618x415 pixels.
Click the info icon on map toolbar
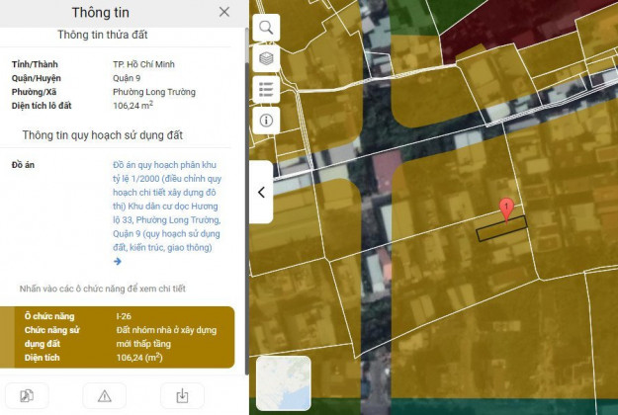click(266, 121)
